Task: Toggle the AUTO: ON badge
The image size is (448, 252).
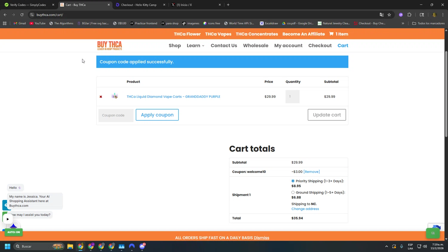Action: [x=13, y=232]
